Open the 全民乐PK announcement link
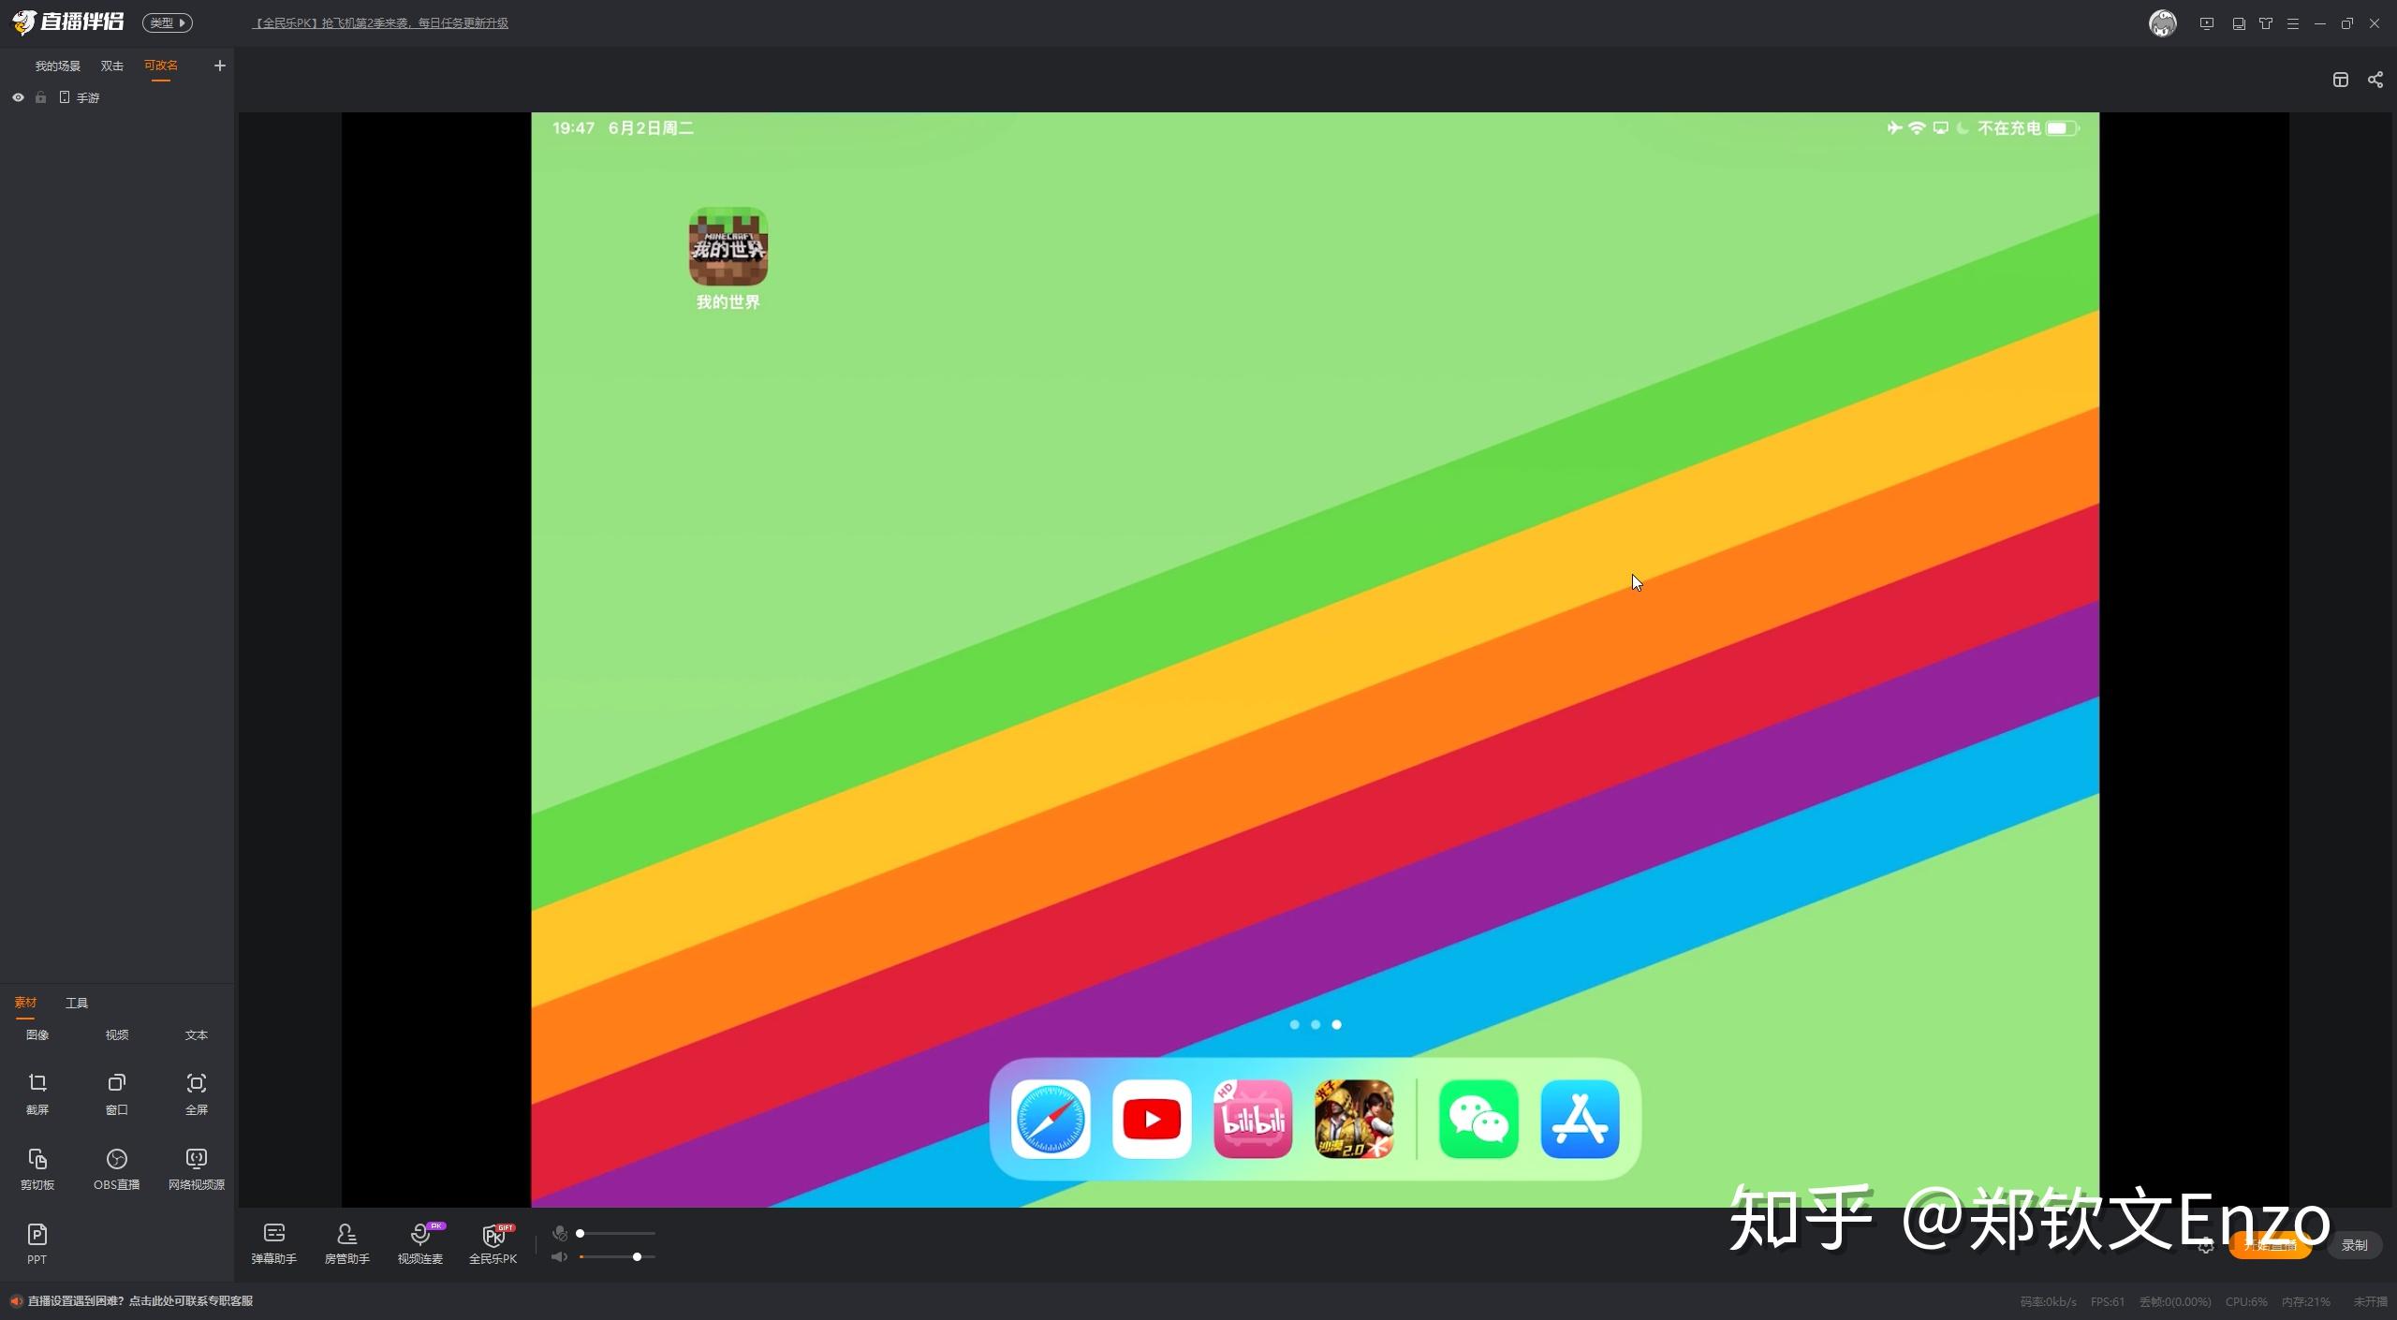2397x1320 pixels. (x=380, y=22)
